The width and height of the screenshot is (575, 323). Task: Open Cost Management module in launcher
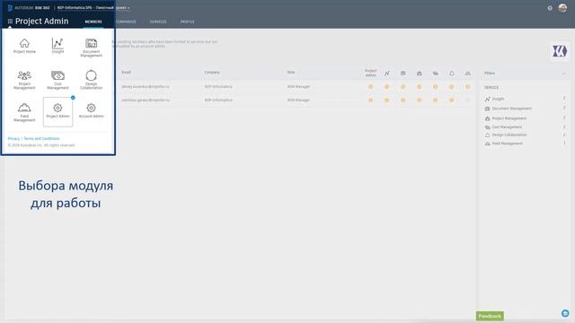coord(57,80)
